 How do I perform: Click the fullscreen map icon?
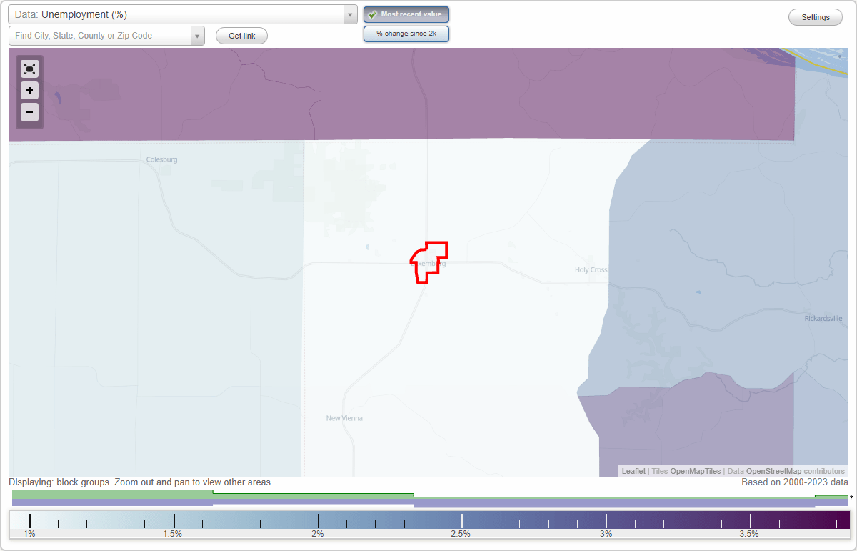pos(29,69)
